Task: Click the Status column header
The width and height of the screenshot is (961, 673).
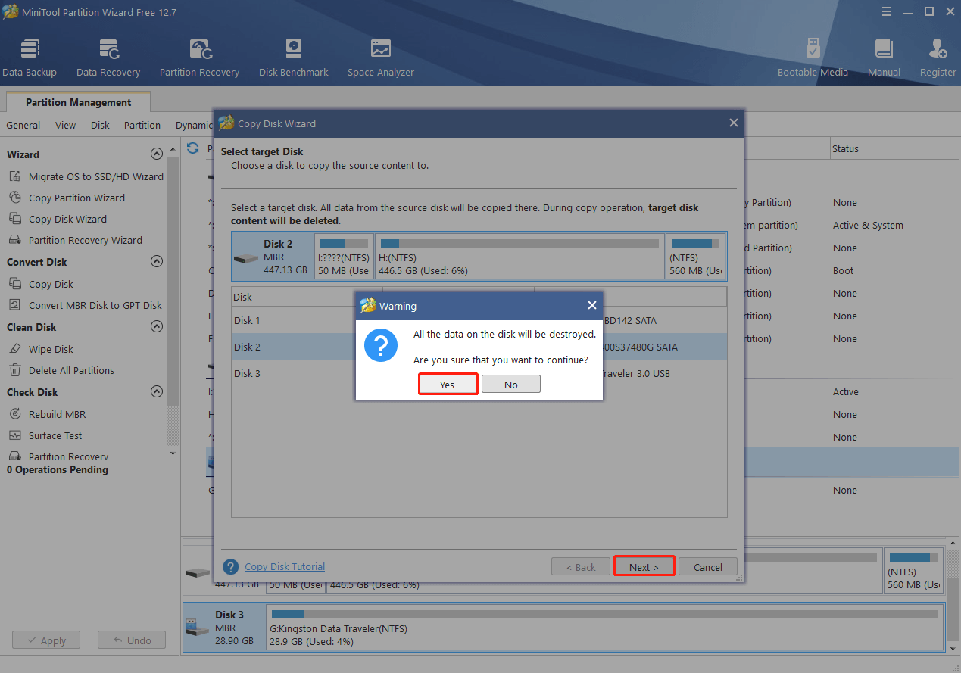Action: pos(894,148)
